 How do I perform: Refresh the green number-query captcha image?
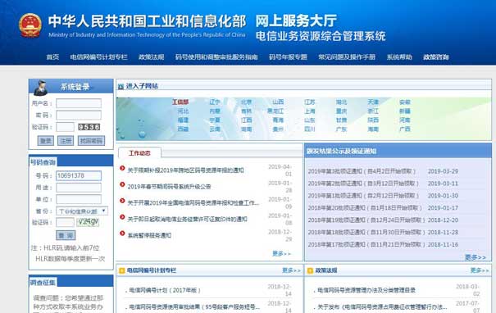pyautogui.click(x=88, y=222)
